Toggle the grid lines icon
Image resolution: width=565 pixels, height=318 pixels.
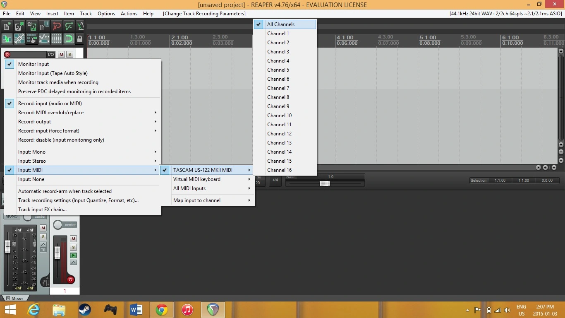pyautogui.click(x=57, y=39)
